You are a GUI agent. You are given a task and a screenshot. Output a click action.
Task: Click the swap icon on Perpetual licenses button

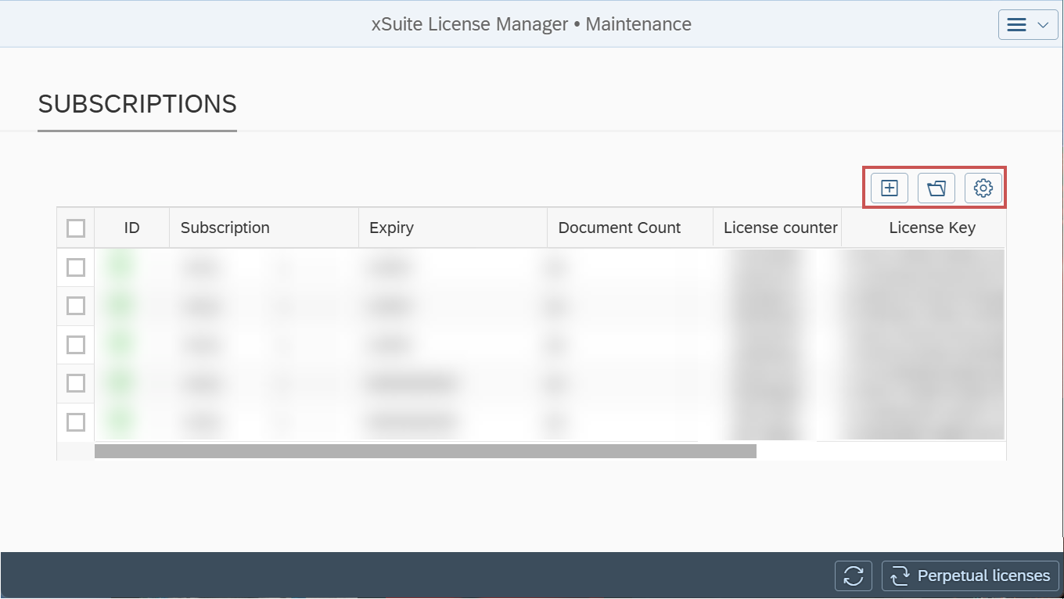(900, 576)
